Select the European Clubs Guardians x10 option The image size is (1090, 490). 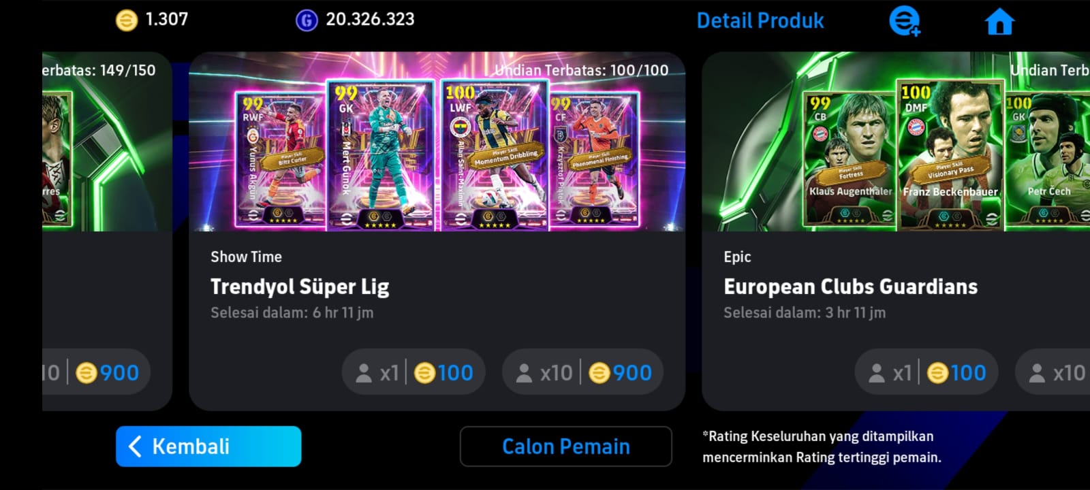tap(1053, 372)
